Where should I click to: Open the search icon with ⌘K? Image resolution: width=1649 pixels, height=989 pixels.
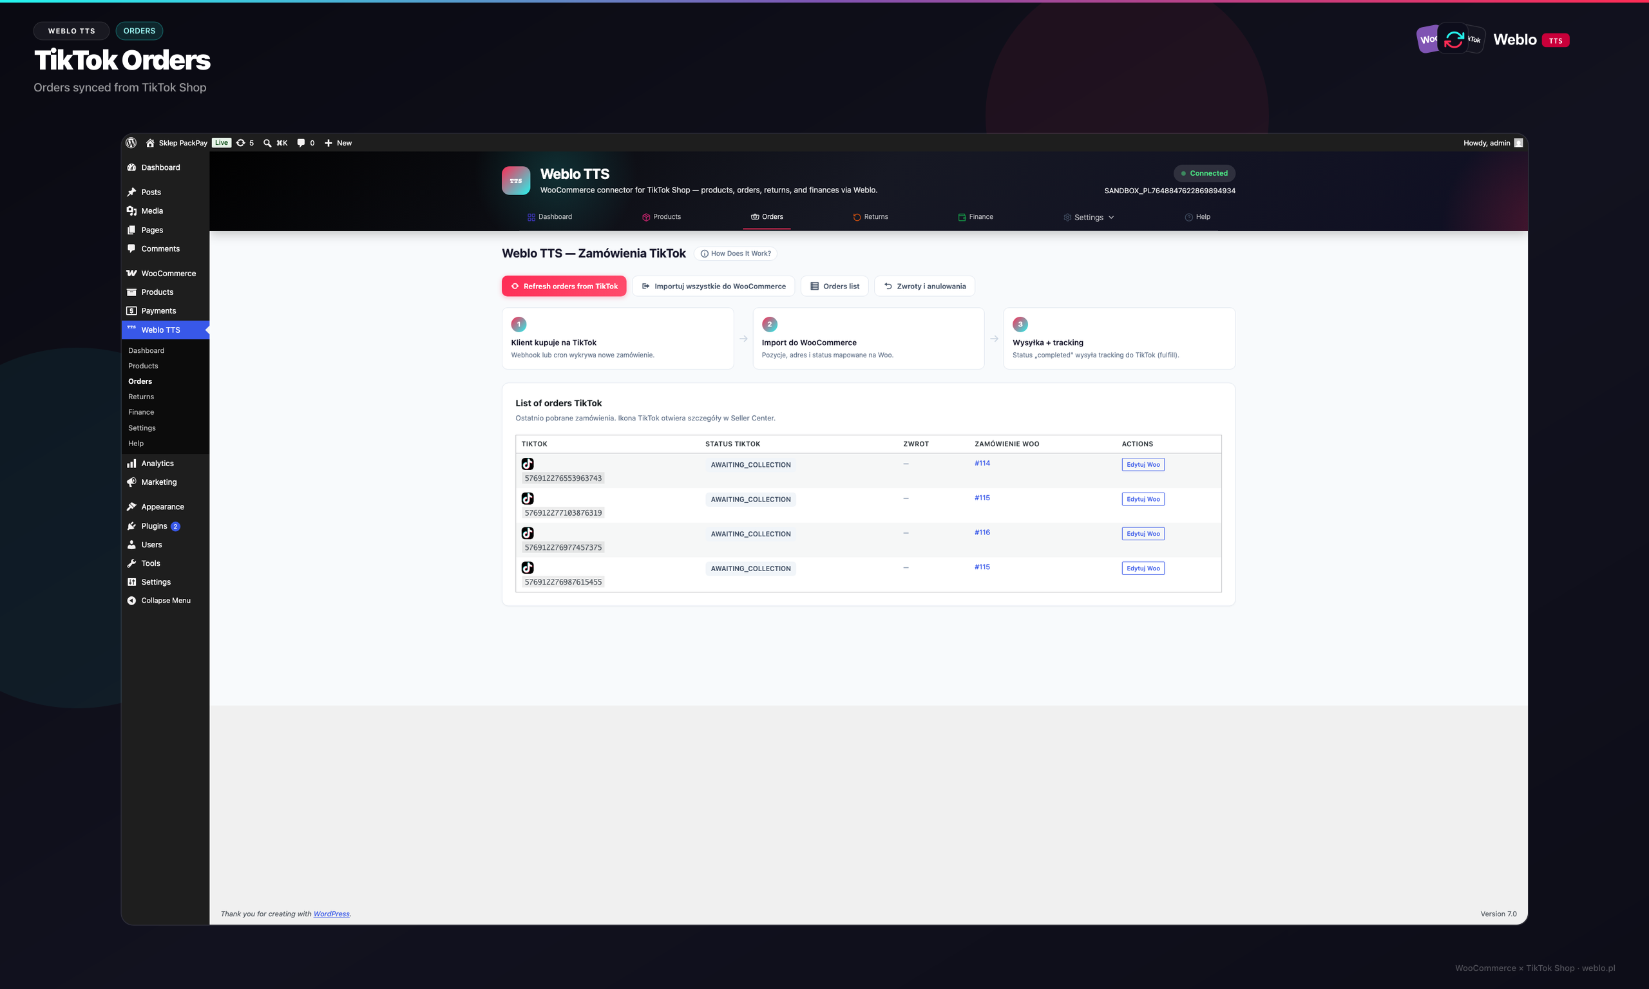coord(267,142)
